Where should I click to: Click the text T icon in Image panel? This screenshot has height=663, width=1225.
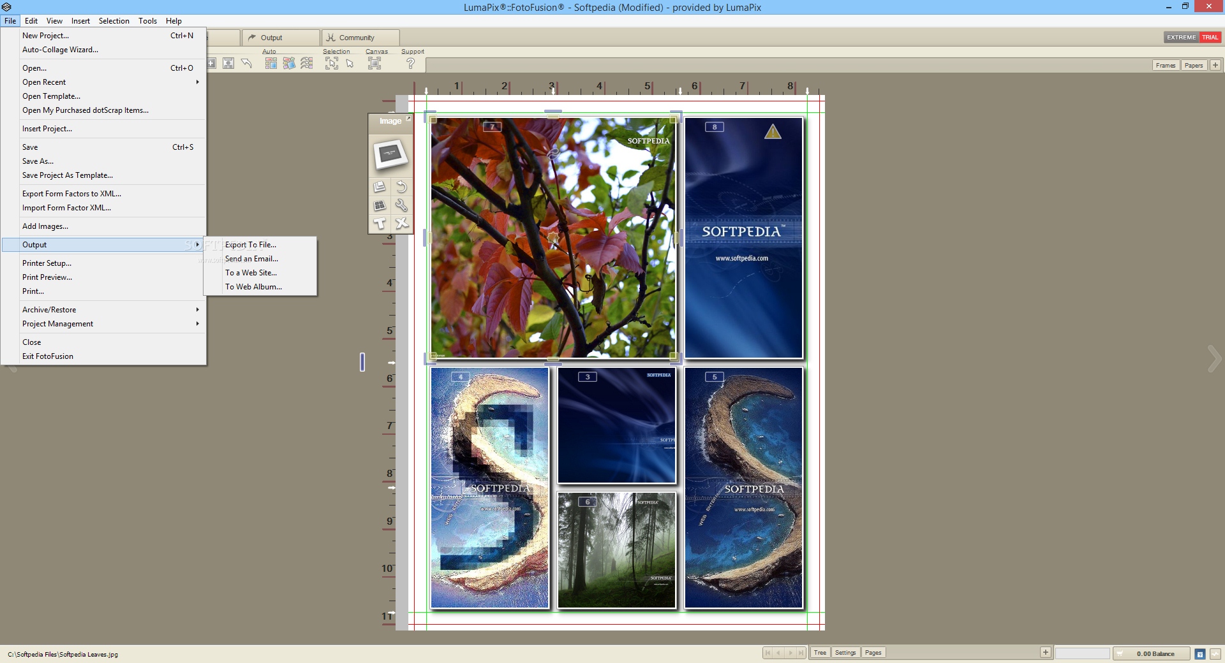coord(380,223)
